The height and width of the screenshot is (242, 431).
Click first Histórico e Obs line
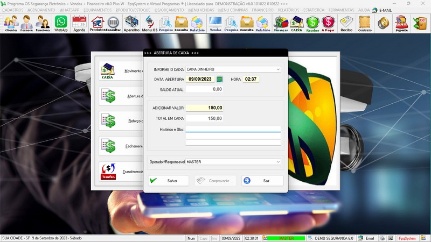[233, 129]
